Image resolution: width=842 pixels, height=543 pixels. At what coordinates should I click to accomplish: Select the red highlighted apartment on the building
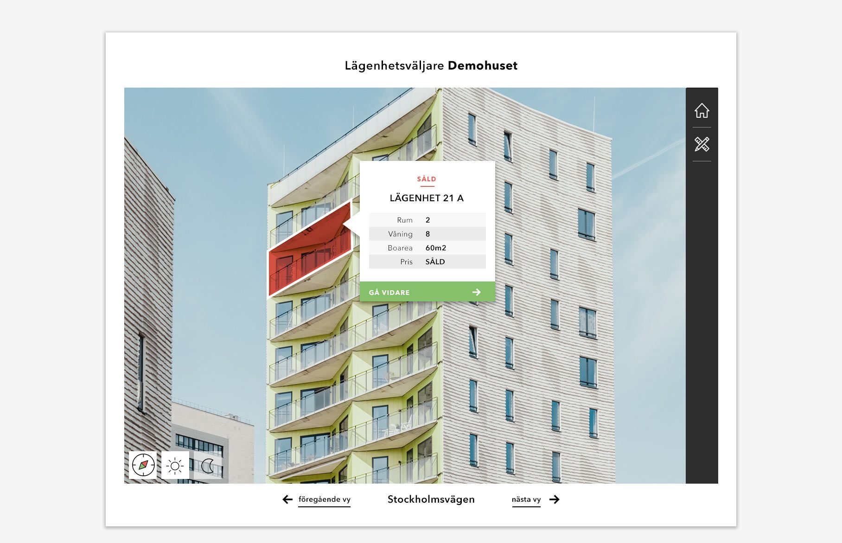pyautogui.click(x=309, y=249)
